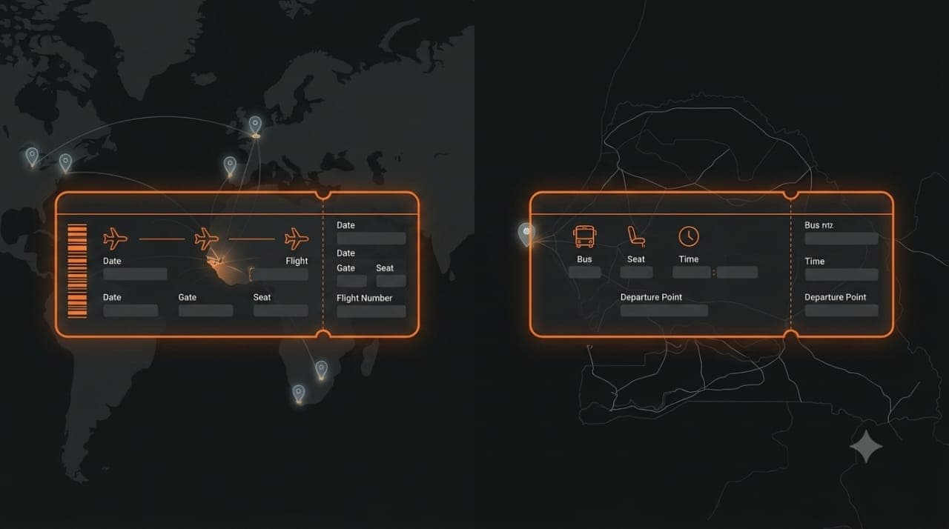Image resolution: width=949 pixels, height=529 pixels.
Task: Click the Date field under the first airplane icon
Action: [x=135, y=274]
